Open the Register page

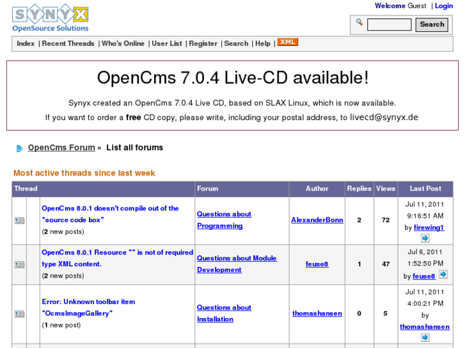coord(203,43)
